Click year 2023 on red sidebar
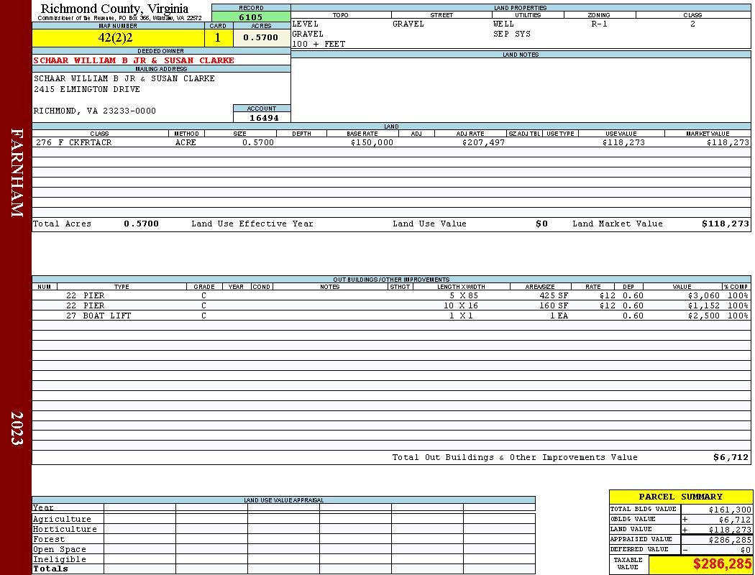The height and width of the screenshot is (575, 755). point(17,428)
